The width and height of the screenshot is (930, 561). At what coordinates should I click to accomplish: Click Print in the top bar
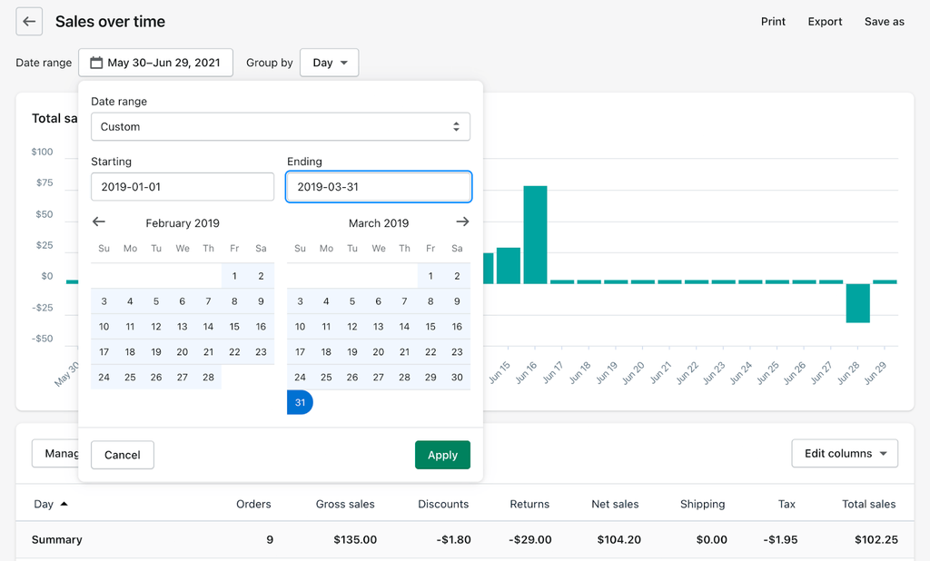click(x=773, y=22)
